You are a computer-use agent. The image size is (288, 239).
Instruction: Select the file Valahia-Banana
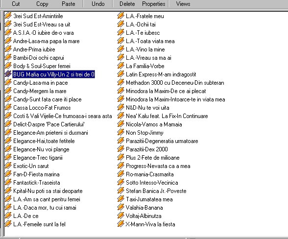[x=144, y=208]
